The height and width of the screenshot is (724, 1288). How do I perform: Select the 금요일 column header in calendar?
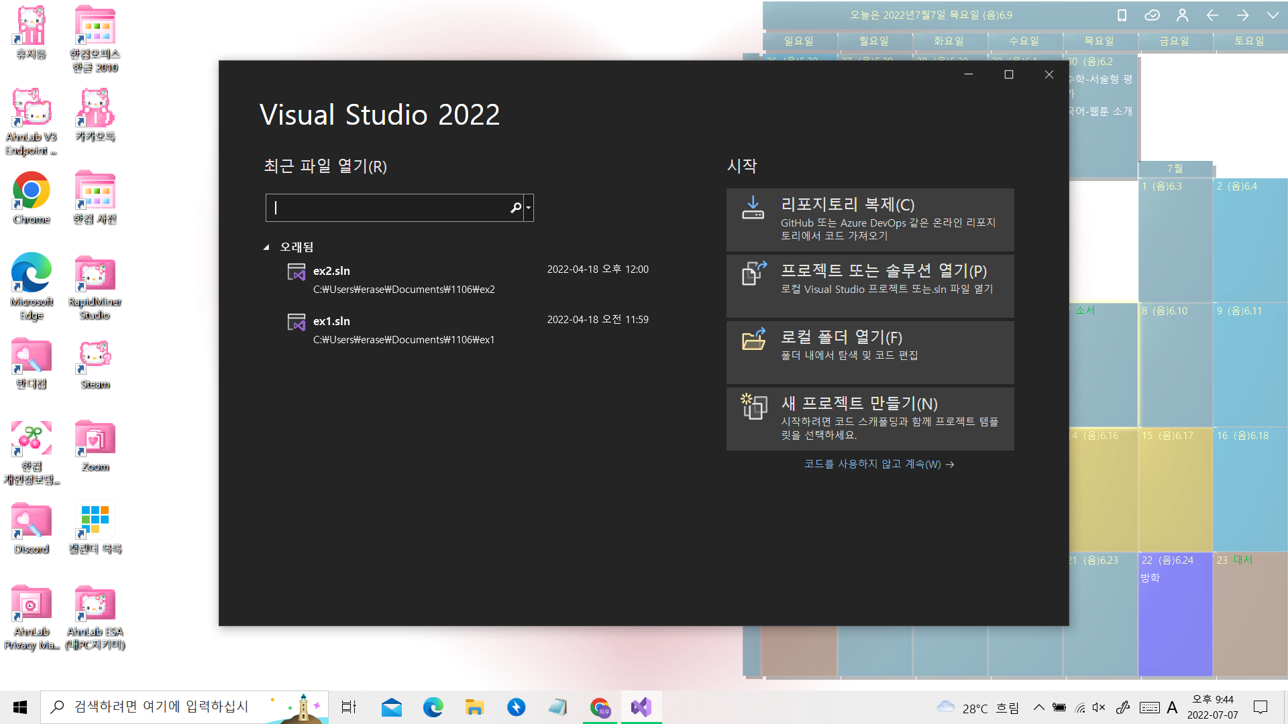[x=1174, y=41]
